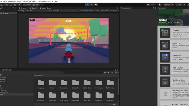Open the Window menu
Viewport: 189px width, 106px height.
[x=50, y=1]
